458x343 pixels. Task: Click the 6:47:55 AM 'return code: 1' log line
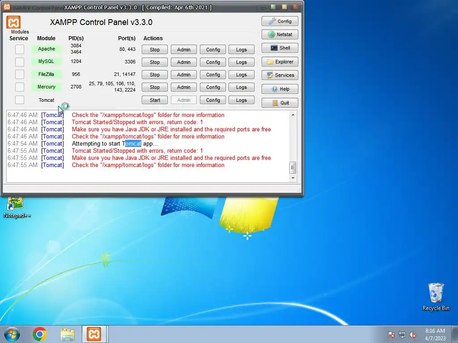137,151
